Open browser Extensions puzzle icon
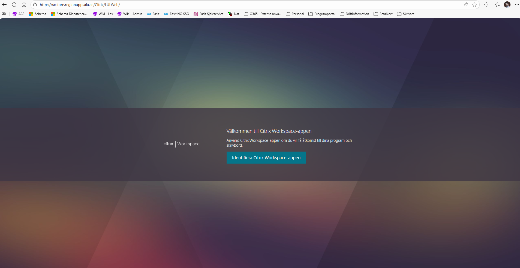520x268 pixels. (486, 5)
